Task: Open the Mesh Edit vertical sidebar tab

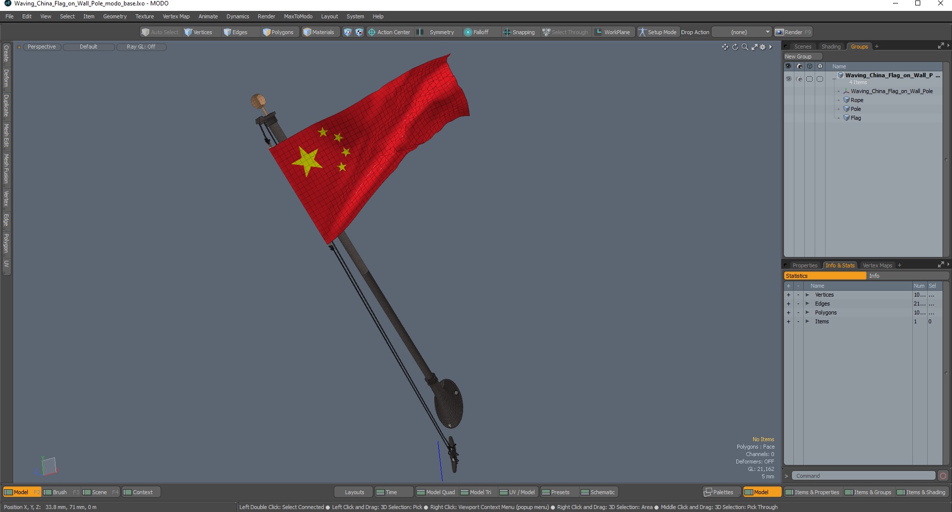Action: click(6, 135)
